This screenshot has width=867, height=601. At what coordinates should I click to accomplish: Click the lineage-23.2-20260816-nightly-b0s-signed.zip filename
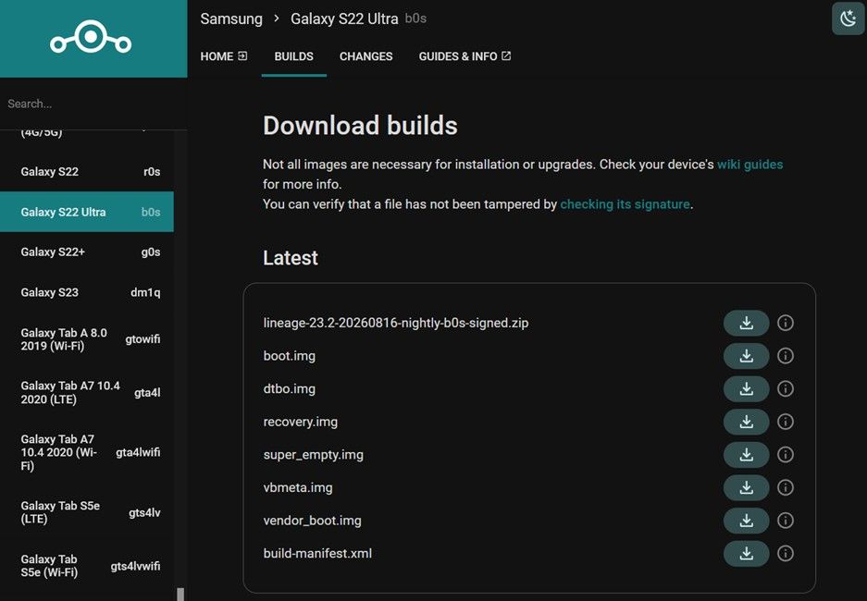396,323
